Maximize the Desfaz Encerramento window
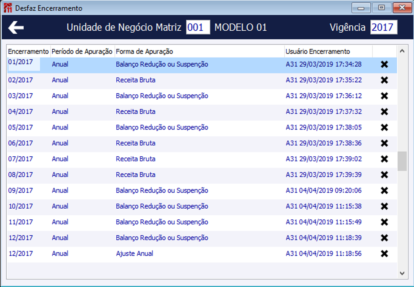 tap(381, 7)
